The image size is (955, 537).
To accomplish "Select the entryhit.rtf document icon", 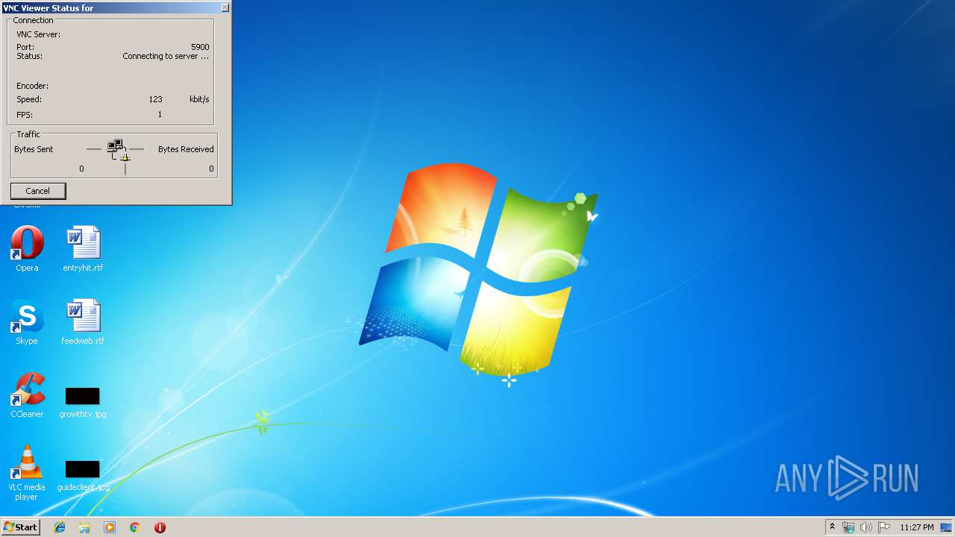I will [x=83, y=249].
